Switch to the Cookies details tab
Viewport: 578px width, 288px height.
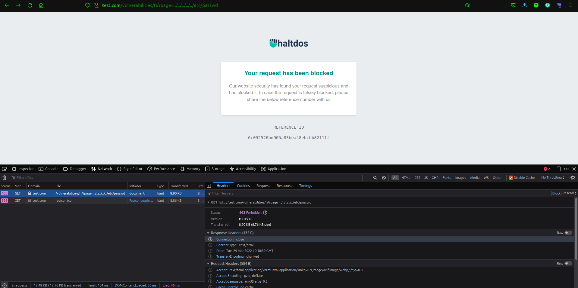coord(243,186)
